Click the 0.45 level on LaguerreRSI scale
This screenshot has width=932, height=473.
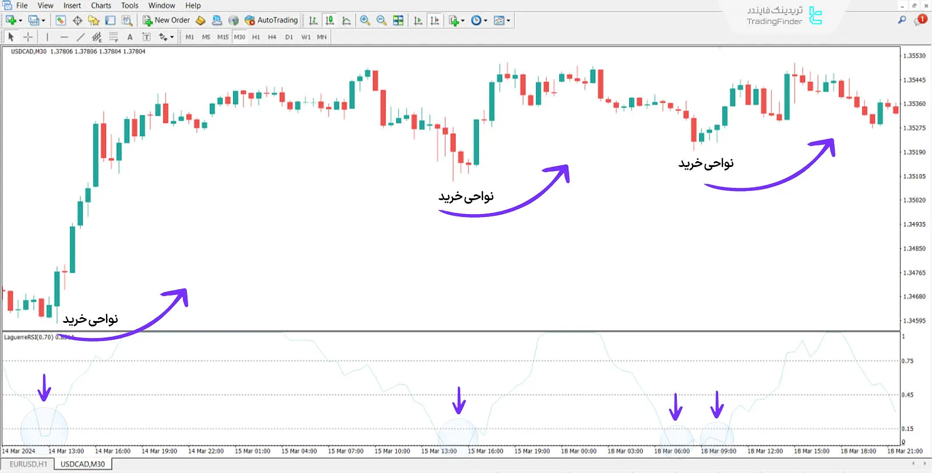pyautogui.click(x=908, y=395)
